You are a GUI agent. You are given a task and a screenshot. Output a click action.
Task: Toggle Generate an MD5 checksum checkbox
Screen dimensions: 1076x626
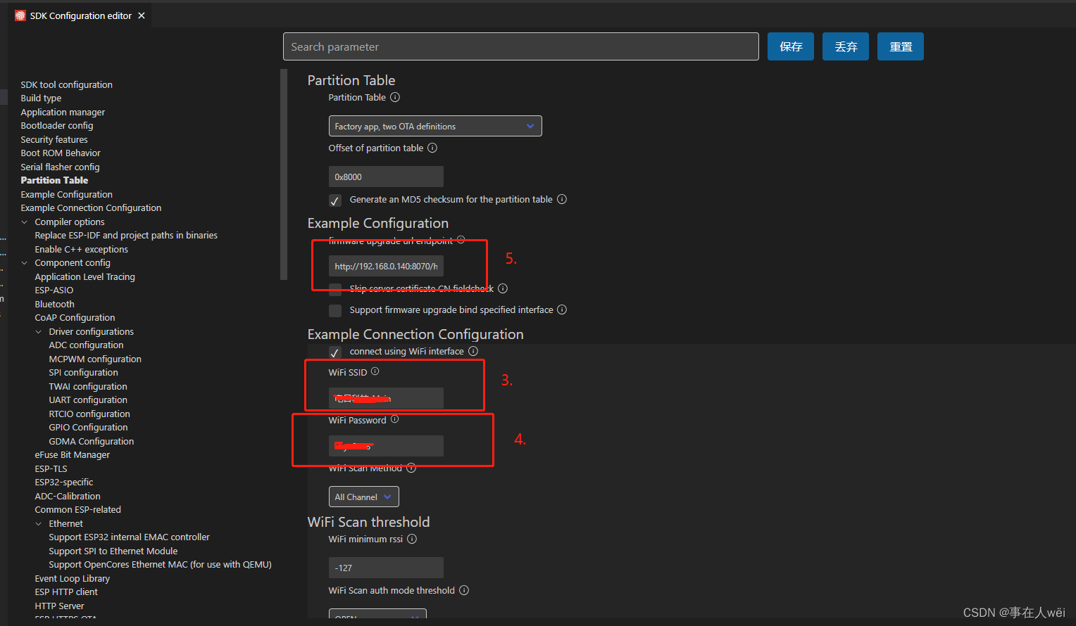click(335, 200)
